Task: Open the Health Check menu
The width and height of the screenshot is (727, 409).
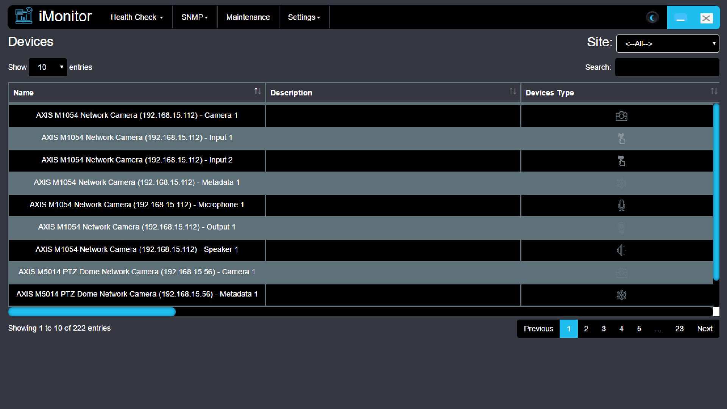Action: click(137, 17)
